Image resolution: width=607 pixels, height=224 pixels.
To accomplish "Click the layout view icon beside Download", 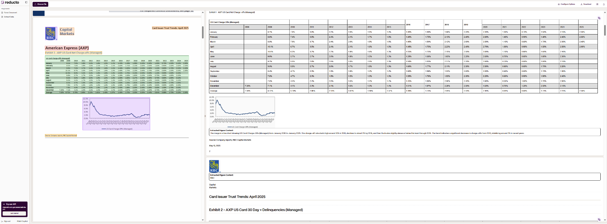I will click(x=597, y=4).
